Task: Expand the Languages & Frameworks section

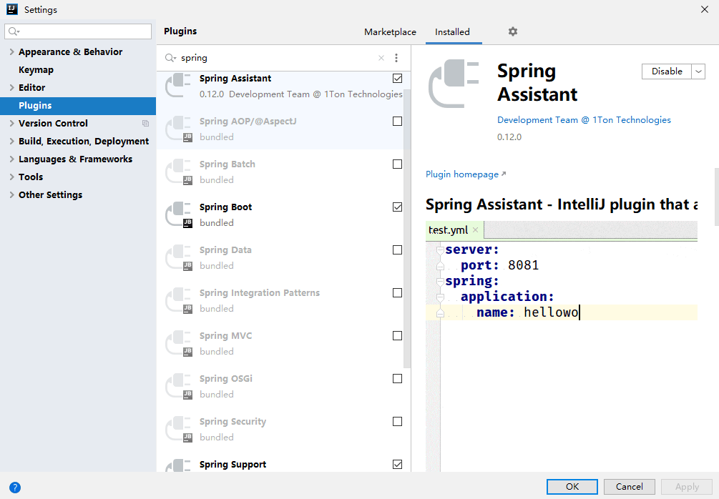Action: pos(12,159)
